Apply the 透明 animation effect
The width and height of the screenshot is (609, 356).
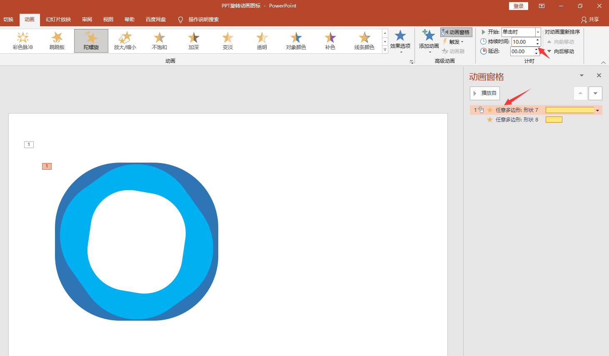tap(262, 41)
